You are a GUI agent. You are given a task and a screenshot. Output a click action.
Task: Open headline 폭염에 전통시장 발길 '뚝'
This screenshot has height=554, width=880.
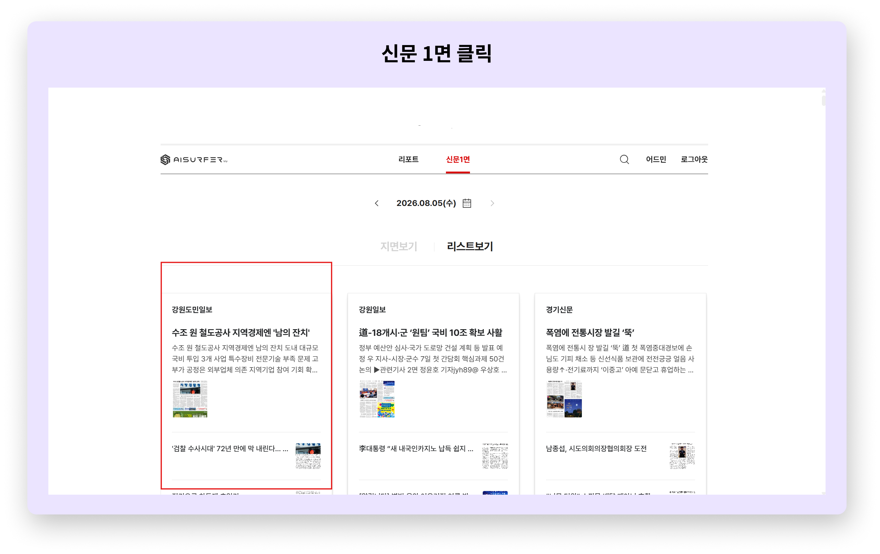(x=590, y=333)
